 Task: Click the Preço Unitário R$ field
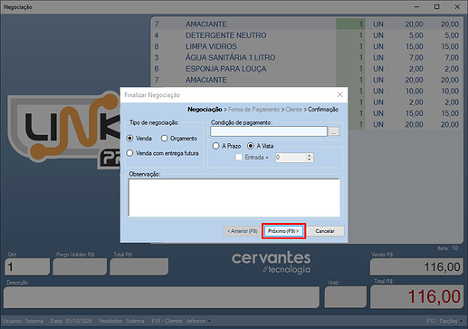pos(80,266)
